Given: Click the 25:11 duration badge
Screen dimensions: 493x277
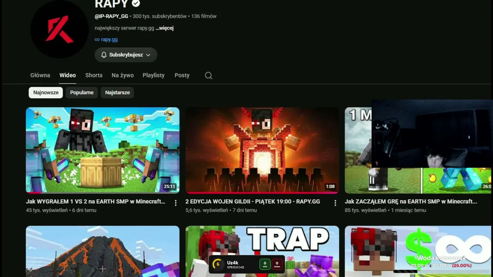Looking at the screenshot, I should pyautogui.click(x=169, y=187).
